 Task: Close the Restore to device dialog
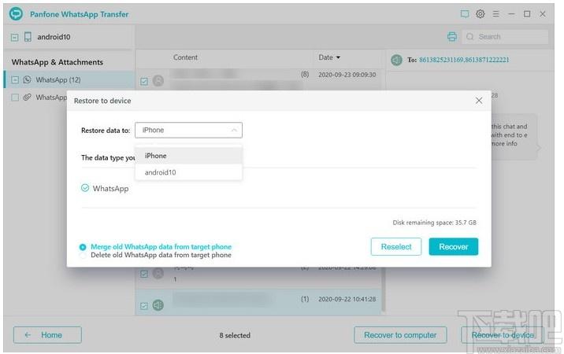(x=479, y=101)
